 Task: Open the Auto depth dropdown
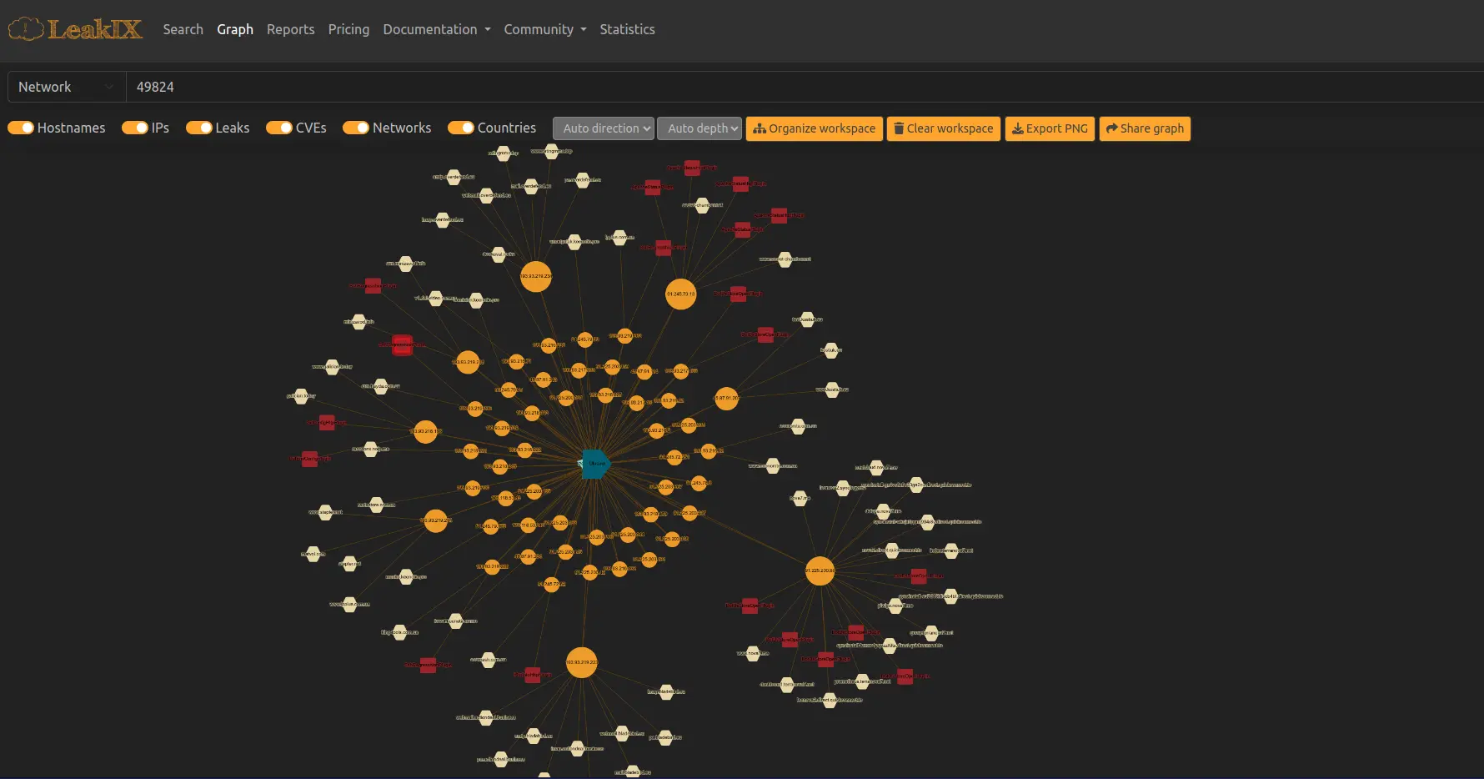point(699,128)
